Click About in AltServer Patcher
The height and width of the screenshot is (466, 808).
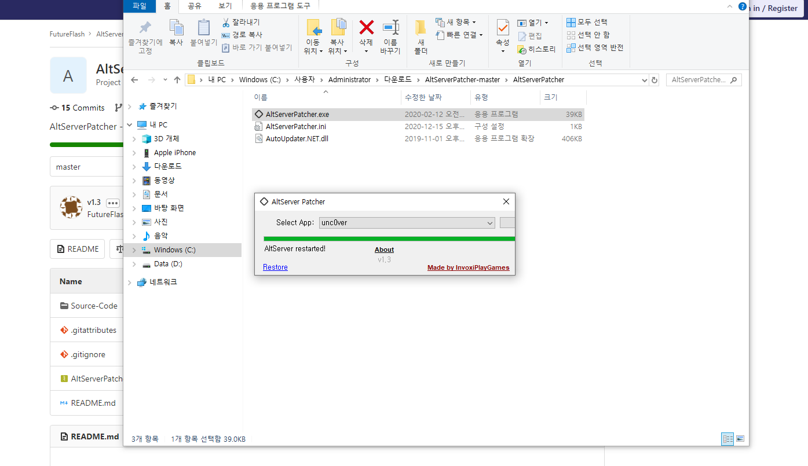(384, 250)
